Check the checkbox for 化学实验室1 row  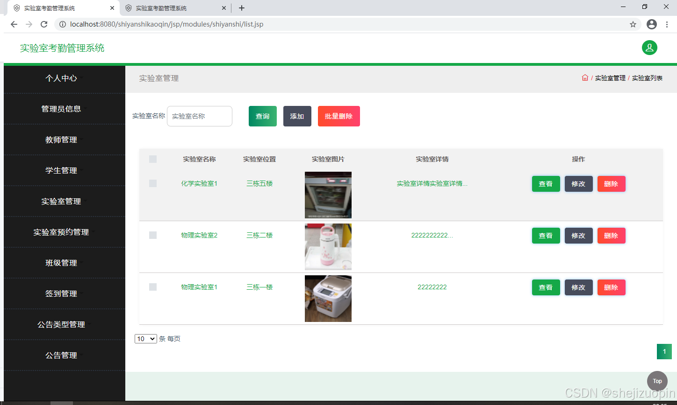[x=152, y=183]
